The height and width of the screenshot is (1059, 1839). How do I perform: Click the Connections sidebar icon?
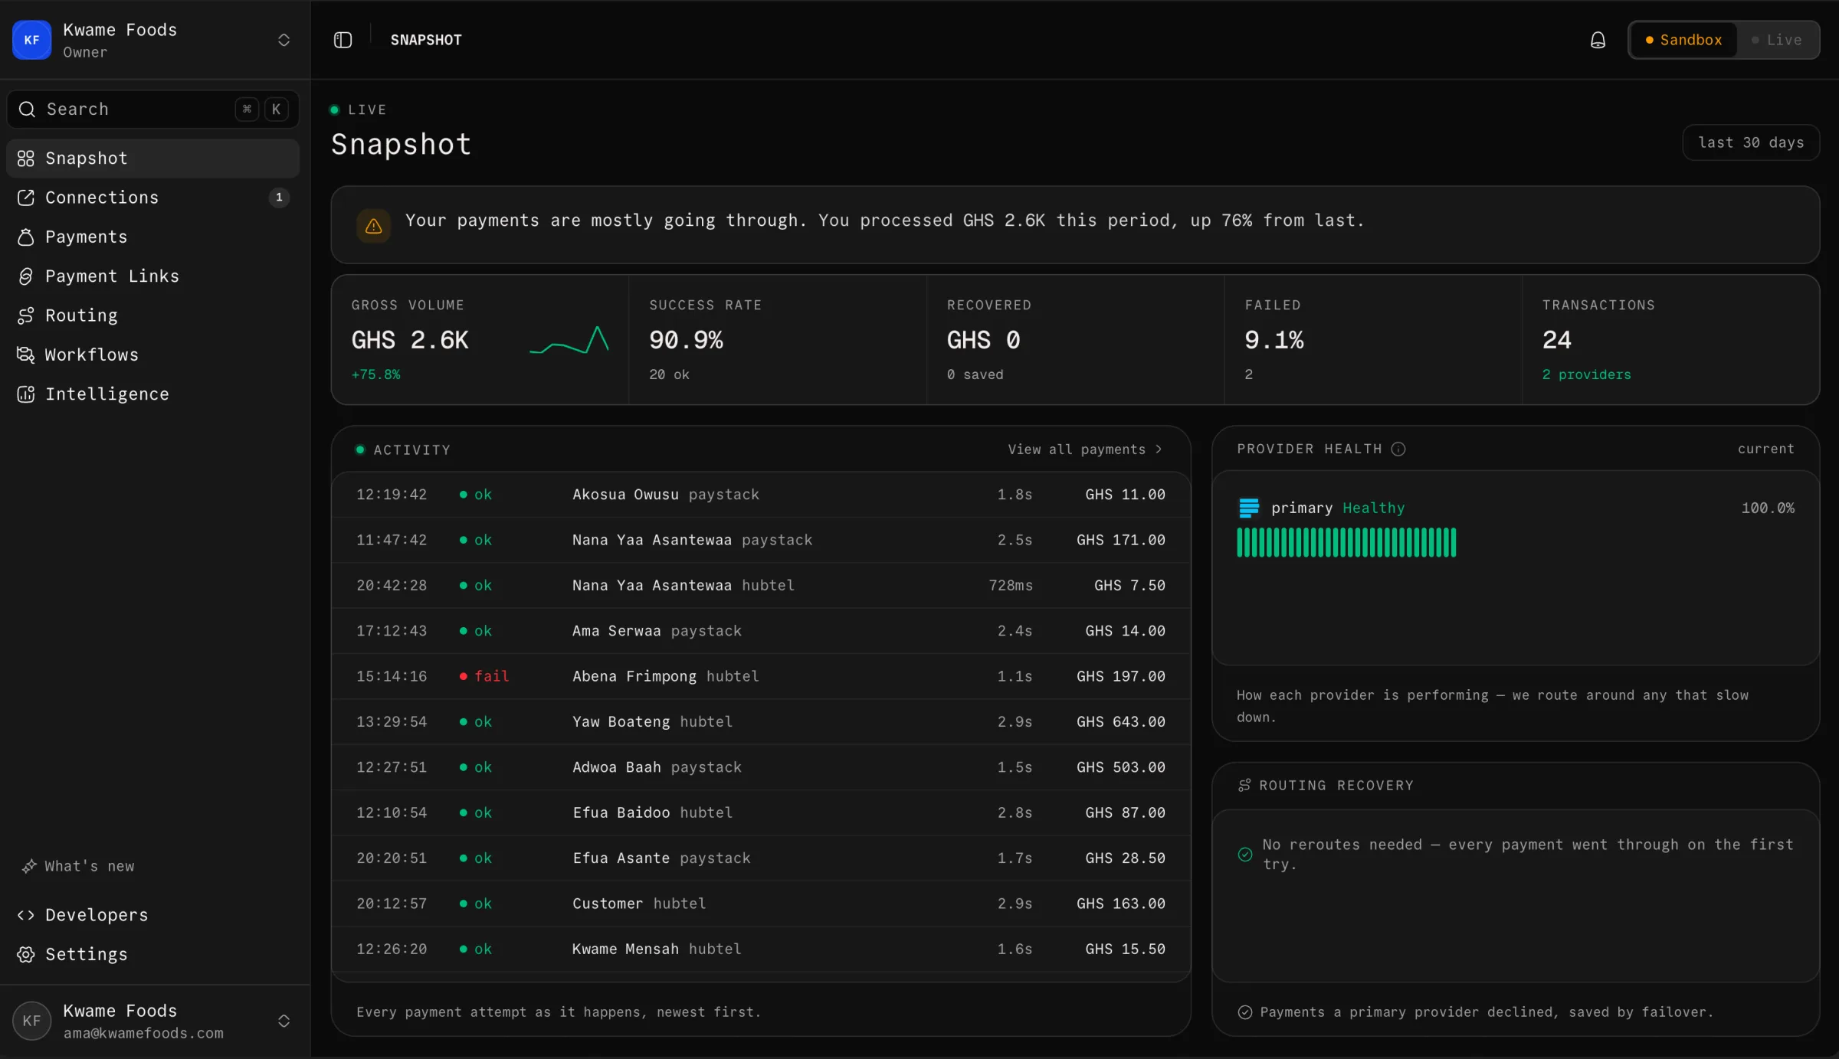click(x=26, y=198)
